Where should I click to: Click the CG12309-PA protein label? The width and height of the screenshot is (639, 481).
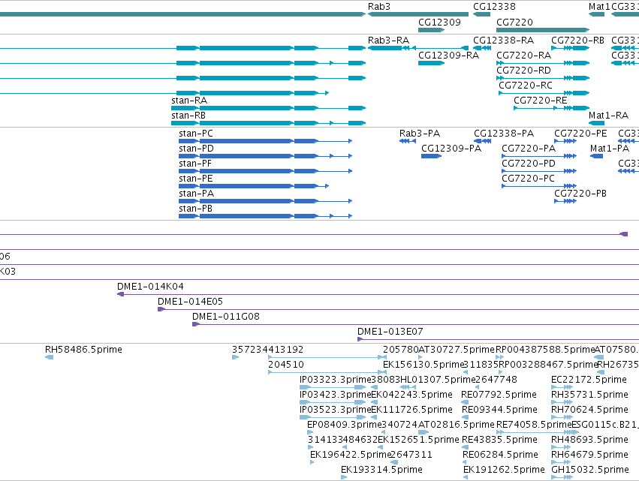[x=451, y=149]
